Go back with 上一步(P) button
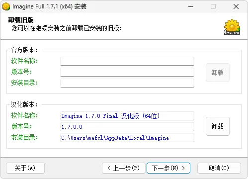The height and width of the screenshot is (179, 248). tap(124, 168)
